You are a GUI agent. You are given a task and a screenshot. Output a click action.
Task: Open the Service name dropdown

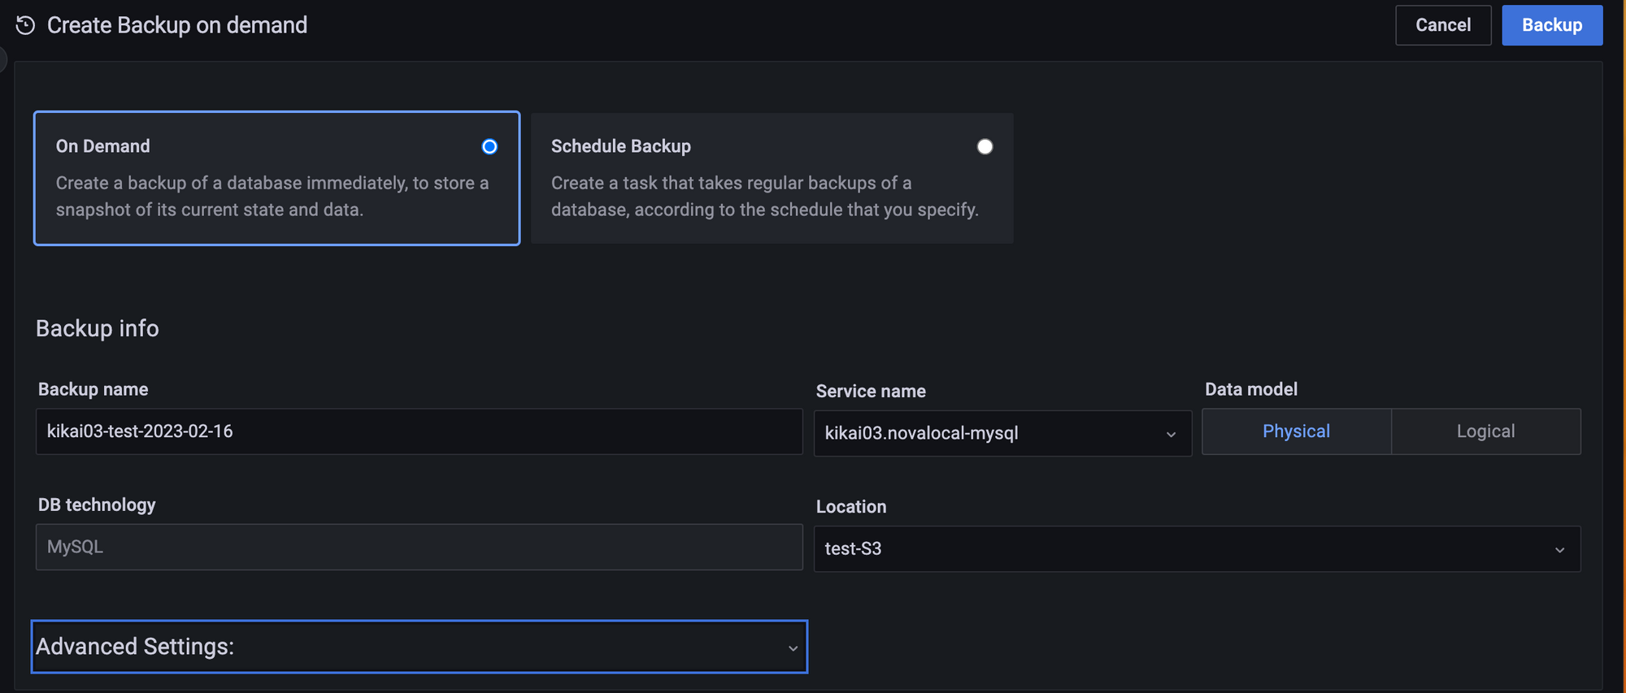pyautogui.click(x=1002, y=433)
